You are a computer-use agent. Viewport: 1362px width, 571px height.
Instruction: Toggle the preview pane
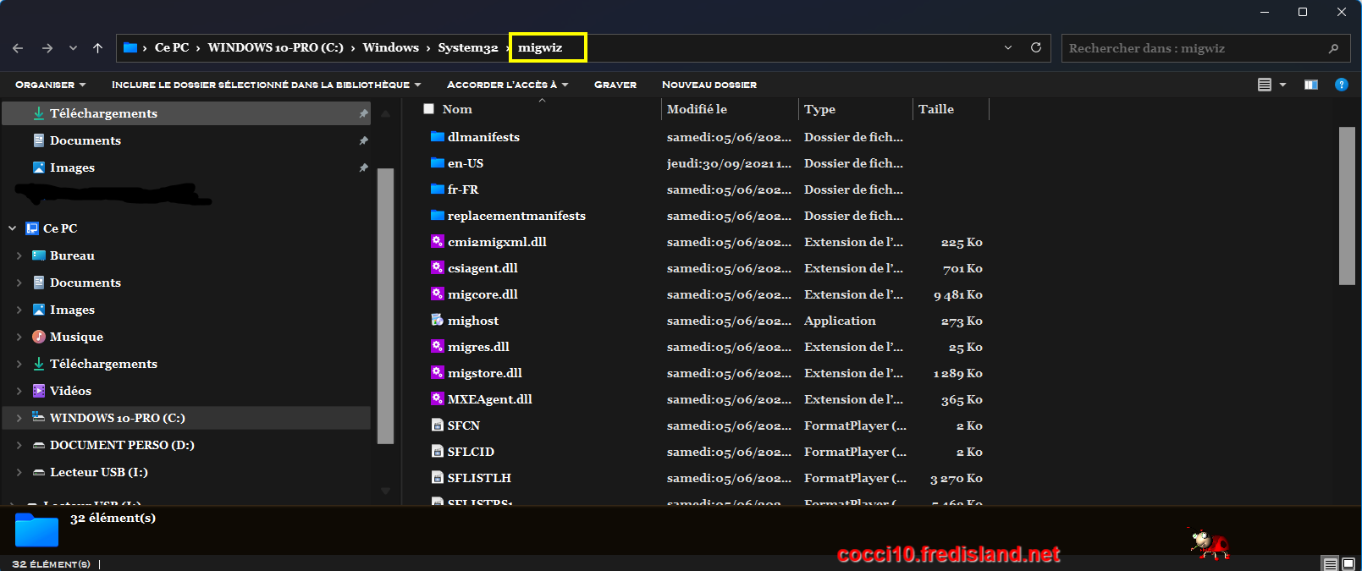1311,85
